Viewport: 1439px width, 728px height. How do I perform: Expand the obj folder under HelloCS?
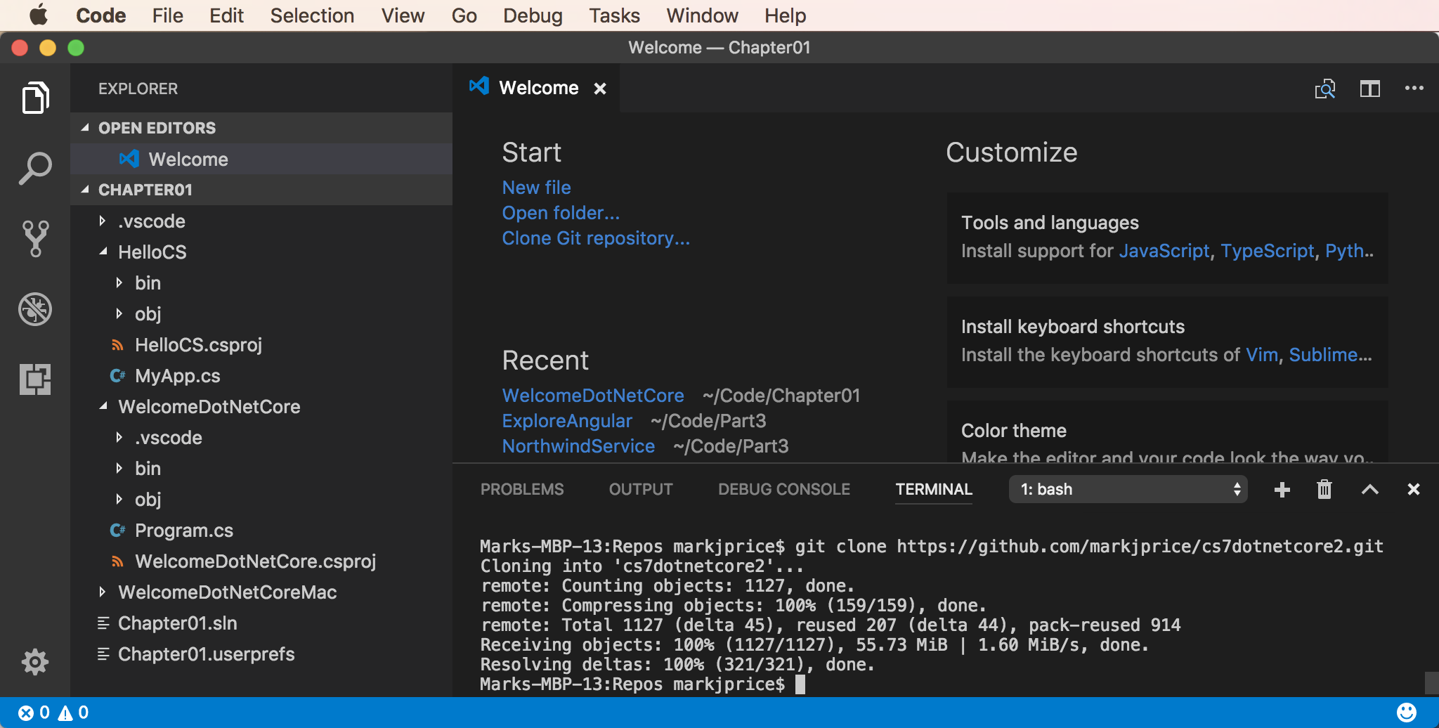point(119,313)
